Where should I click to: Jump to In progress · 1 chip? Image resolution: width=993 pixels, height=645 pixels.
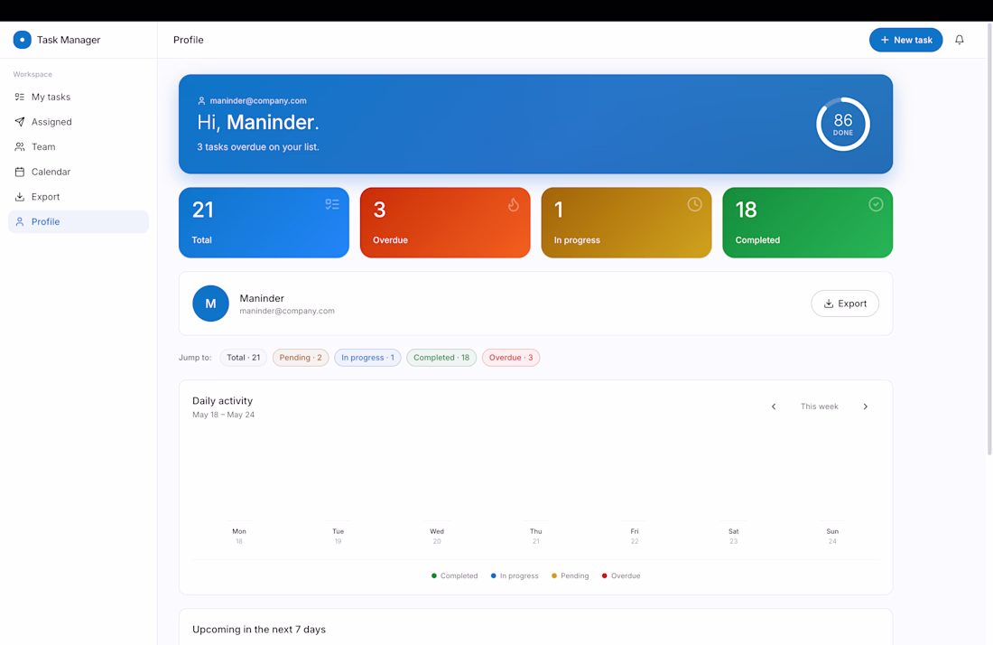click(x=368, y=358)
